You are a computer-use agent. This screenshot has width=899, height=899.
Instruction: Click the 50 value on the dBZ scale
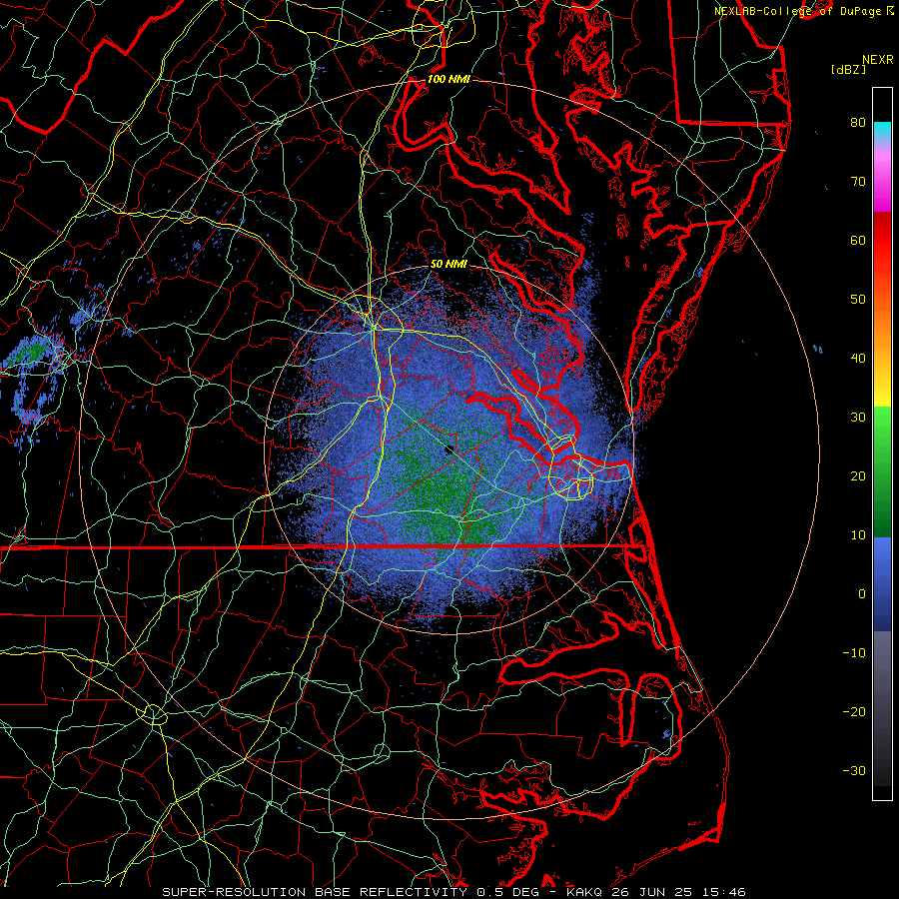(858, 300)
